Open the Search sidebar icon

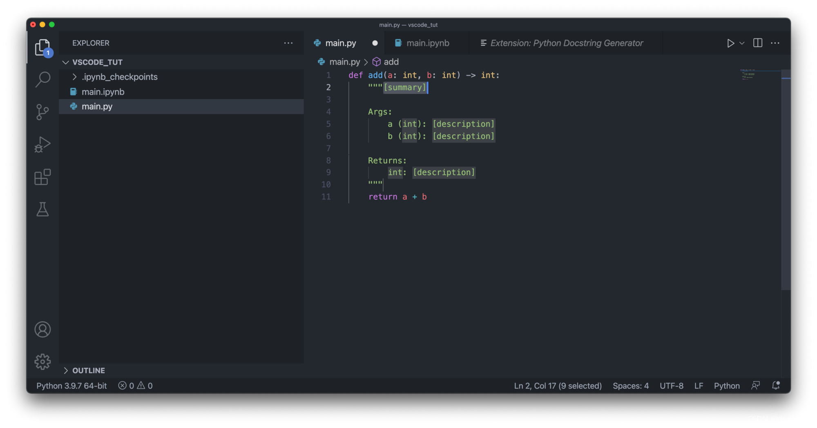point(42,79)
